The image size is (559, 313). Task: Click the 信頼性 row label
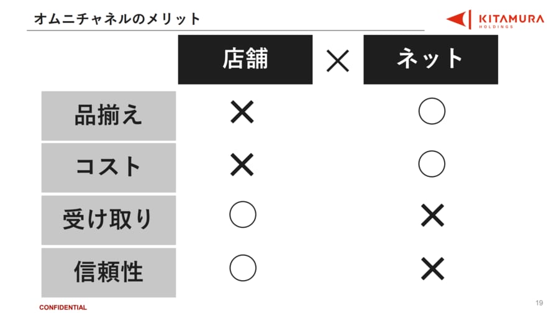coord(109,272)
